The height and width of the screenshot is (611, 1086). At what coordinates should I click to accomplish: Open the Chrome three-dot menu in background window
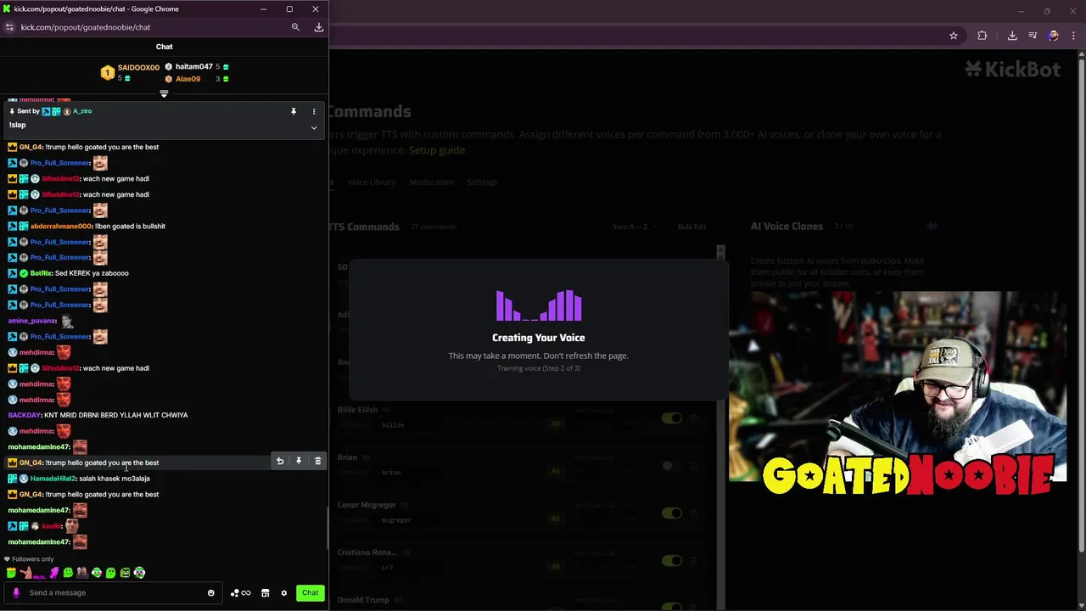click(x=1073, y=36)
